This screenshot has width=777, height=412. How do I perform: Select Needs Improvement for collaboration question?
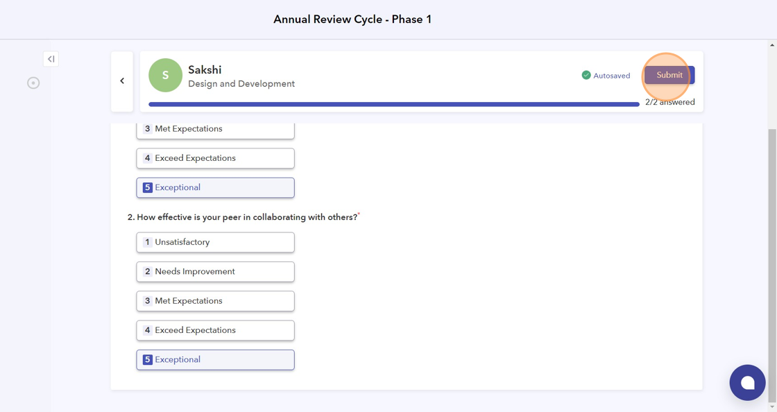[x=215, y=271]
